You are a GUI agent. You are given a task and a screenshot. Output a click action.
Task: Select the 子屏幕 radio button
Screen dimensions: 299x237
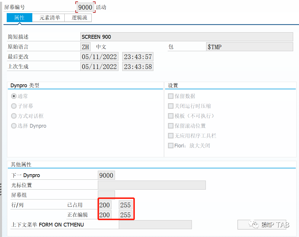coord(14,106)
